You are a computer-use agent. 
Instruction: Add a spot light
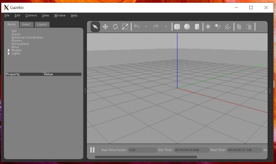218,27
